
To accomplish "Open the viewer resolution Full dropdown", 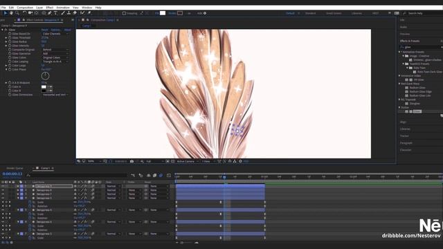I will [x=155, y=161].
